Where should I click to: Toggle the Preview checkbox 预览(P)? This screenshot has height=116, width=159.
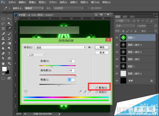96,92
